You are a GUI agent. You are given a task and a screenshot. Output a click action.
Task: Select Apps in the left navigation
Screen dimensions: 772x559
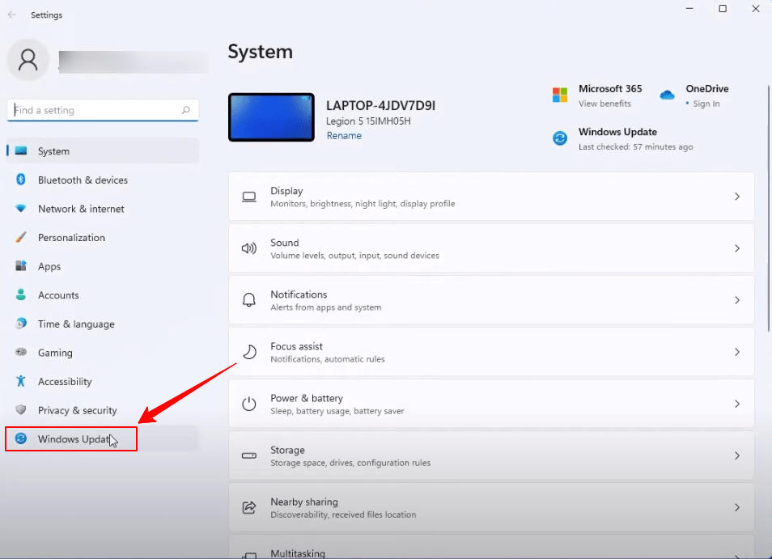tap(49, 266)
